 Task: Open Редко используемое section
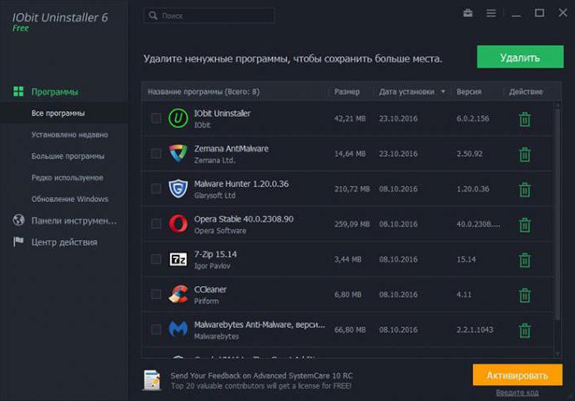(67, 177)
